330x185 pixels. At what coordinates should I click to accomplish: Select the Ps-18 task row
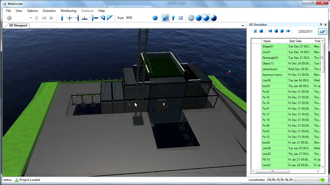[286, 97]
